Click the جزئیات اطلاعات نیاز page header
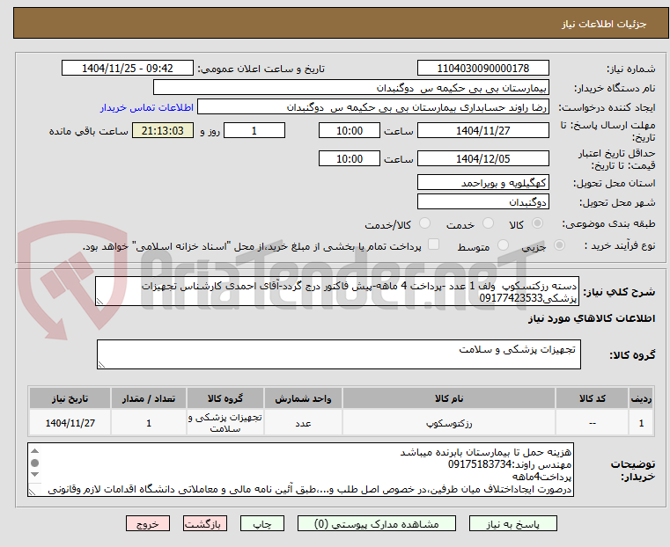Viewport: 670px width, 547px height. [604, 24]
